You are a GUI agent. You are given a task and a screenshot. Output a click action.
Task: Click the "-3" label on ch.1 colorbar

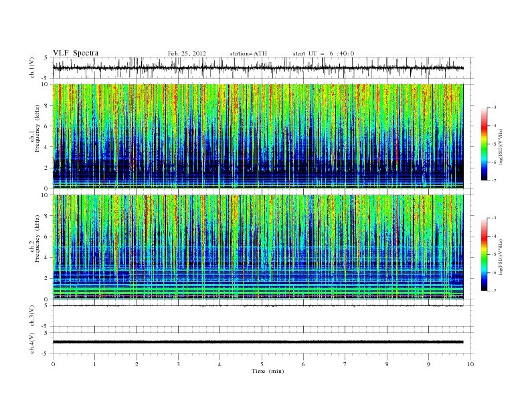pos(493,108)
